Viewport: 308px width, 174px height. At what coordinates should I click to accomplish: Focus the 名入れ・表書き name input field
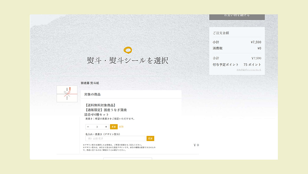coord(115,138)
